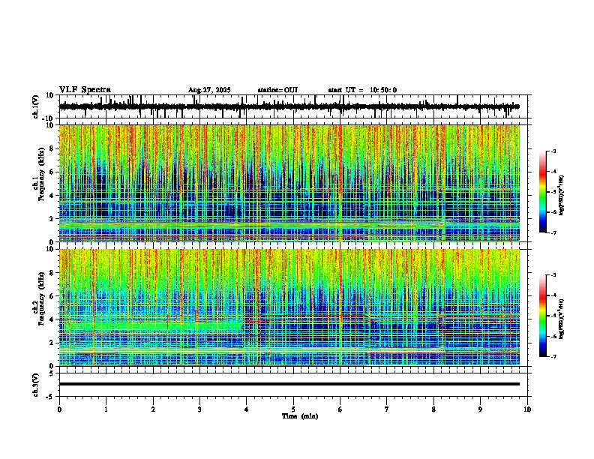Click the ch.1 black voltage waveform trace
The image size is (594, 459).
click(x=289, y=106)
